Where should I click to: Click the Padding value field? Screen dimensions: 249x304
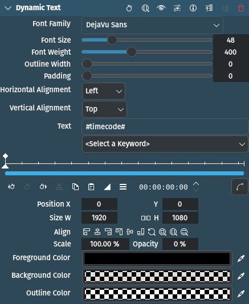231,76
